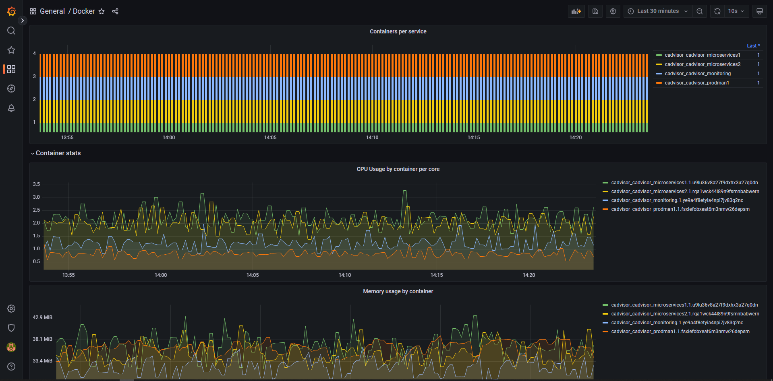Open the Memory usage by container panel title menu
The height and width of the screenshot is (381, 773).
click(x=398, y=291)
